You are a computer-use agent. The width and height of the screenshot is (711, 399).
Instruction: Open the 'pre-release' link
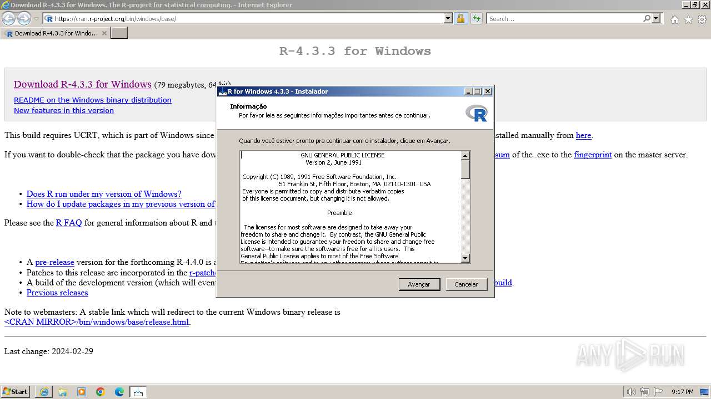point(54,263)
